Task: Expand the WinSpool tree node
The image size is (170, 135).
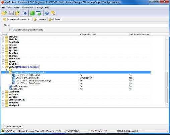Action: tap(3, 105)
